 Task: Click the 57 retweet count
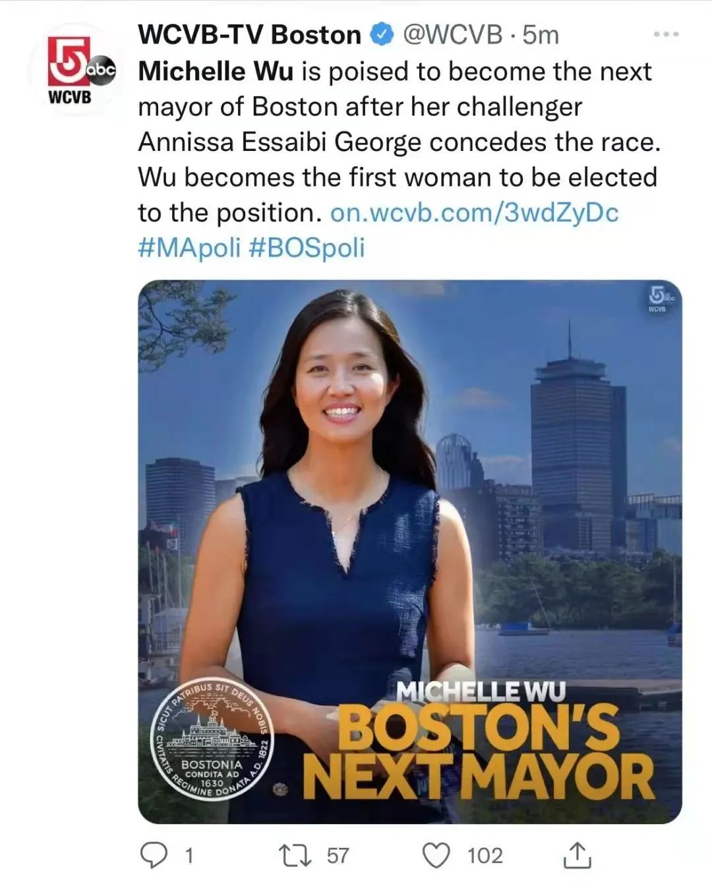pos(338,856)
